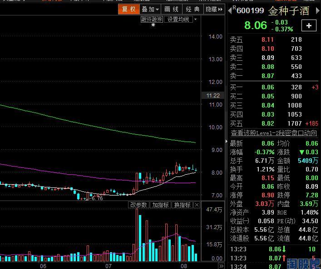Viewport: 321px width, 269px height.
Task: Switch to 经典 classic view
Action: 193,9
